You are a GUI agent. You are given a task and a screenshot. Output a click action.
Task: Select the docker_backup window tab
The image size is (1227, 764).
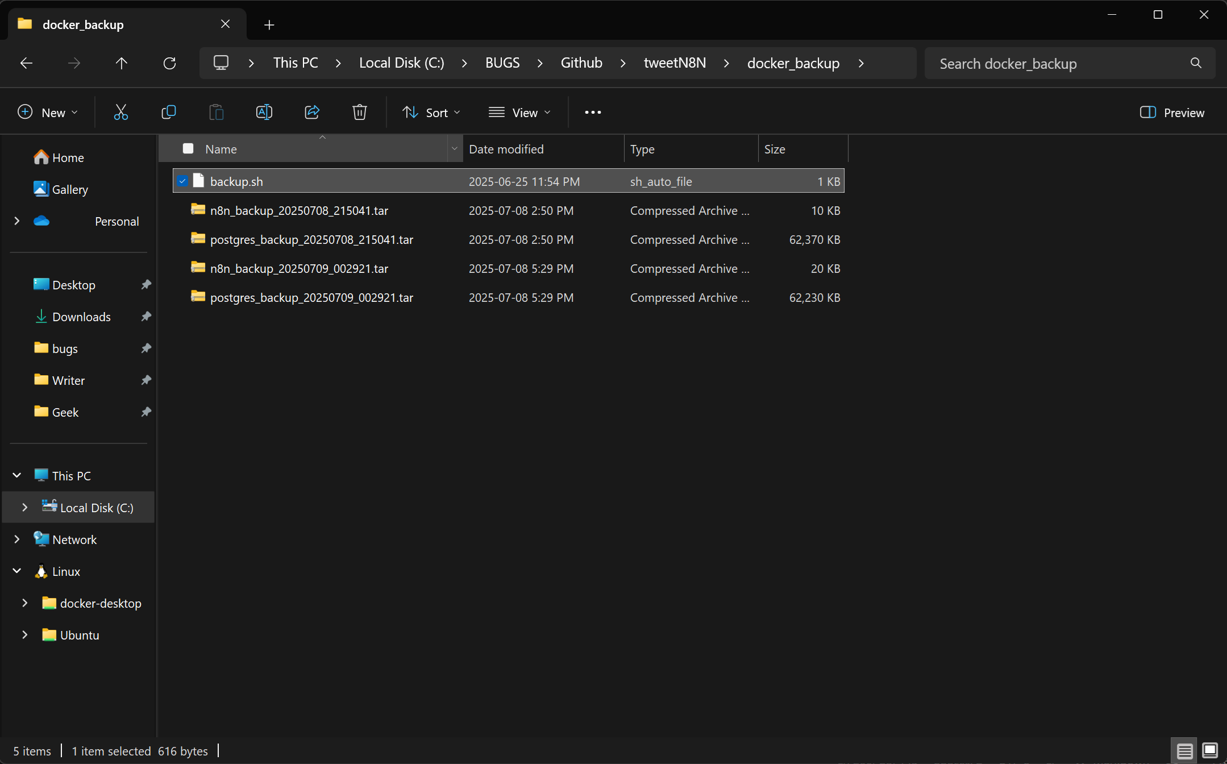tap(128, 24)
